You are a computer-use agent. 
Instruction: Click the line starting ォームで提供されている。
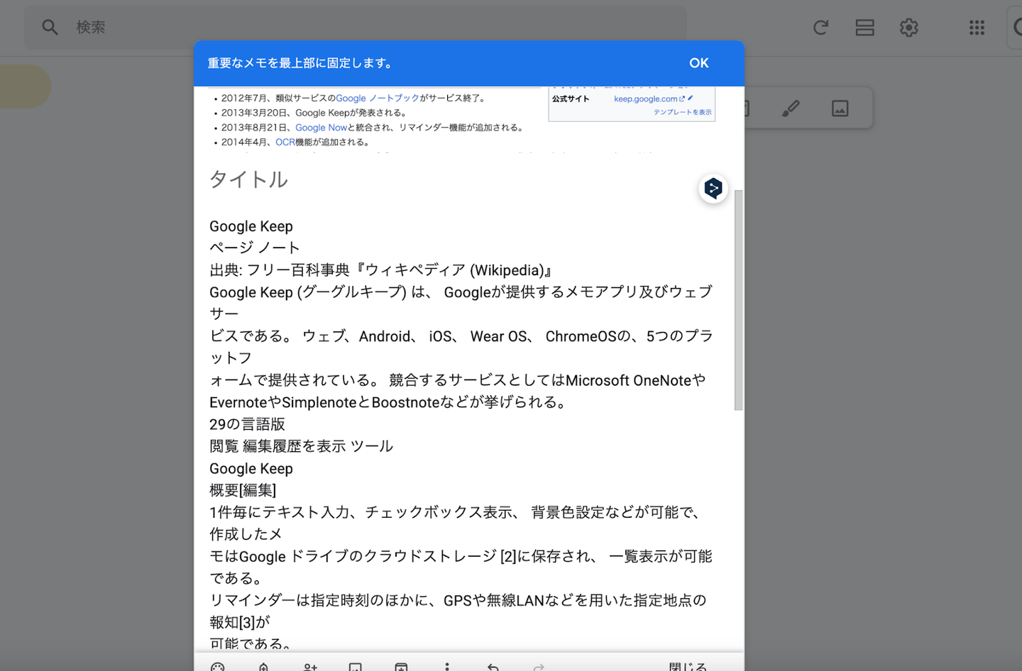click(x=458, y=379)
